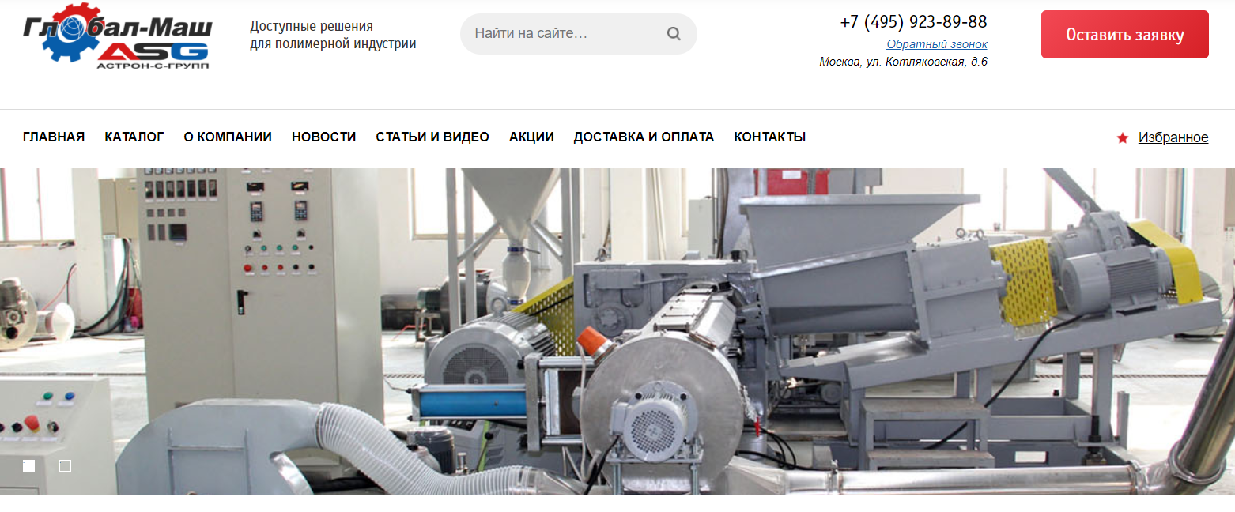Open the 'Каталог' menu item
Image resolution: width=1235 pixels, height=512 pixels.
point(134,137)
